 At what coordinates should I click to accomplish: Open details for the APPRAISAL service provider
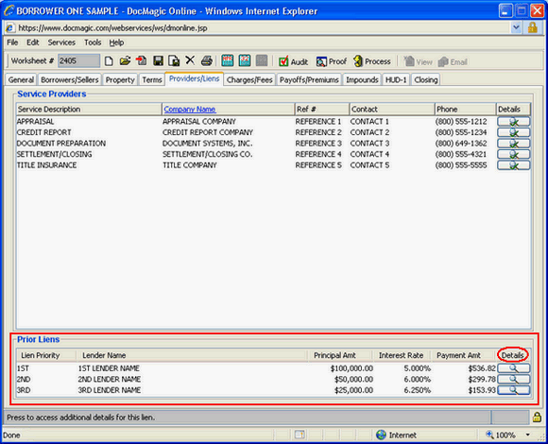tap(513, 122)
